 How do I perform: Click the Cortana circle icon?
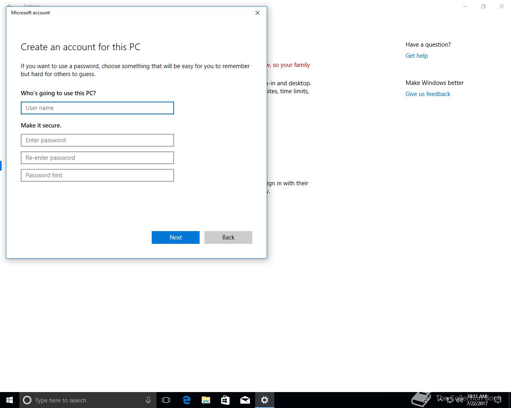click(x=27, y=400)
